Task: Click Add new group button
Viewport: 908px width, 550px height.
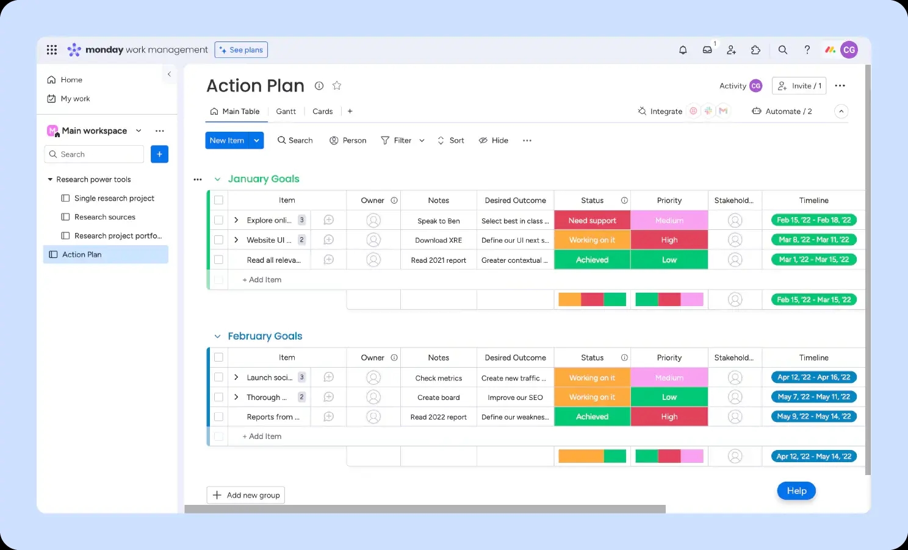Action: pos(246,495)
